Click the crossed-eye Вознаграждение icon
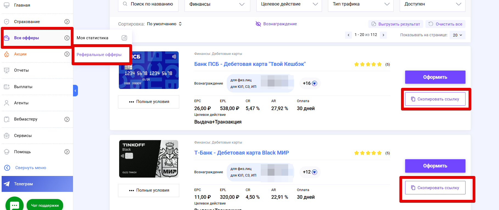The width and height of the screenshot is (499, 210). [x=258, y=24]
